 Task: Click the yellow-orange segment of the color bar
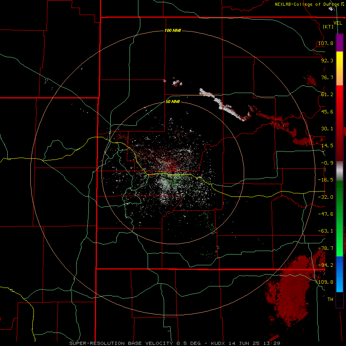[x=339, y=68]
